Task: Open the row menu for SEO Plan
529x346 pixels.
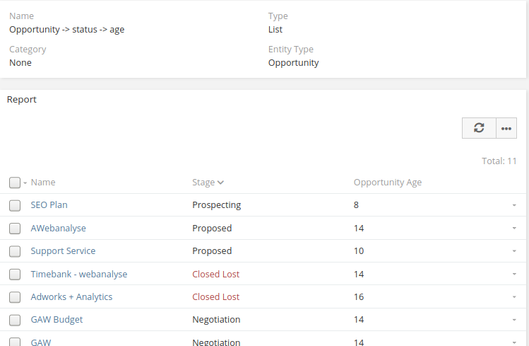Action: click(x=514, y=205)
